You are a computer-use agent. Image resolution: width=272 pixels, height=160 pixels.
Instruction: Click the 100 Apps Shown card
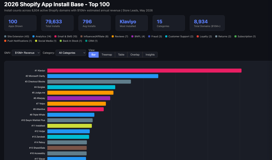click(x=20, y=23)
